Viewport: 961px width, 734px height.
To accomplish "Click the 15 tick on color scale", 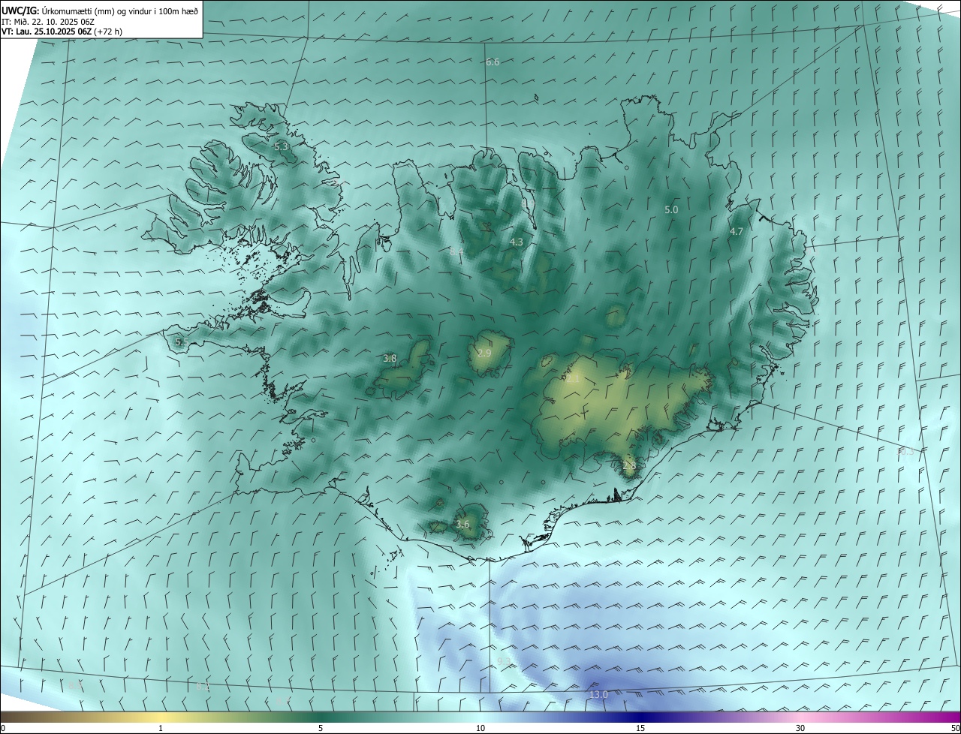I will tap(640, 728).
